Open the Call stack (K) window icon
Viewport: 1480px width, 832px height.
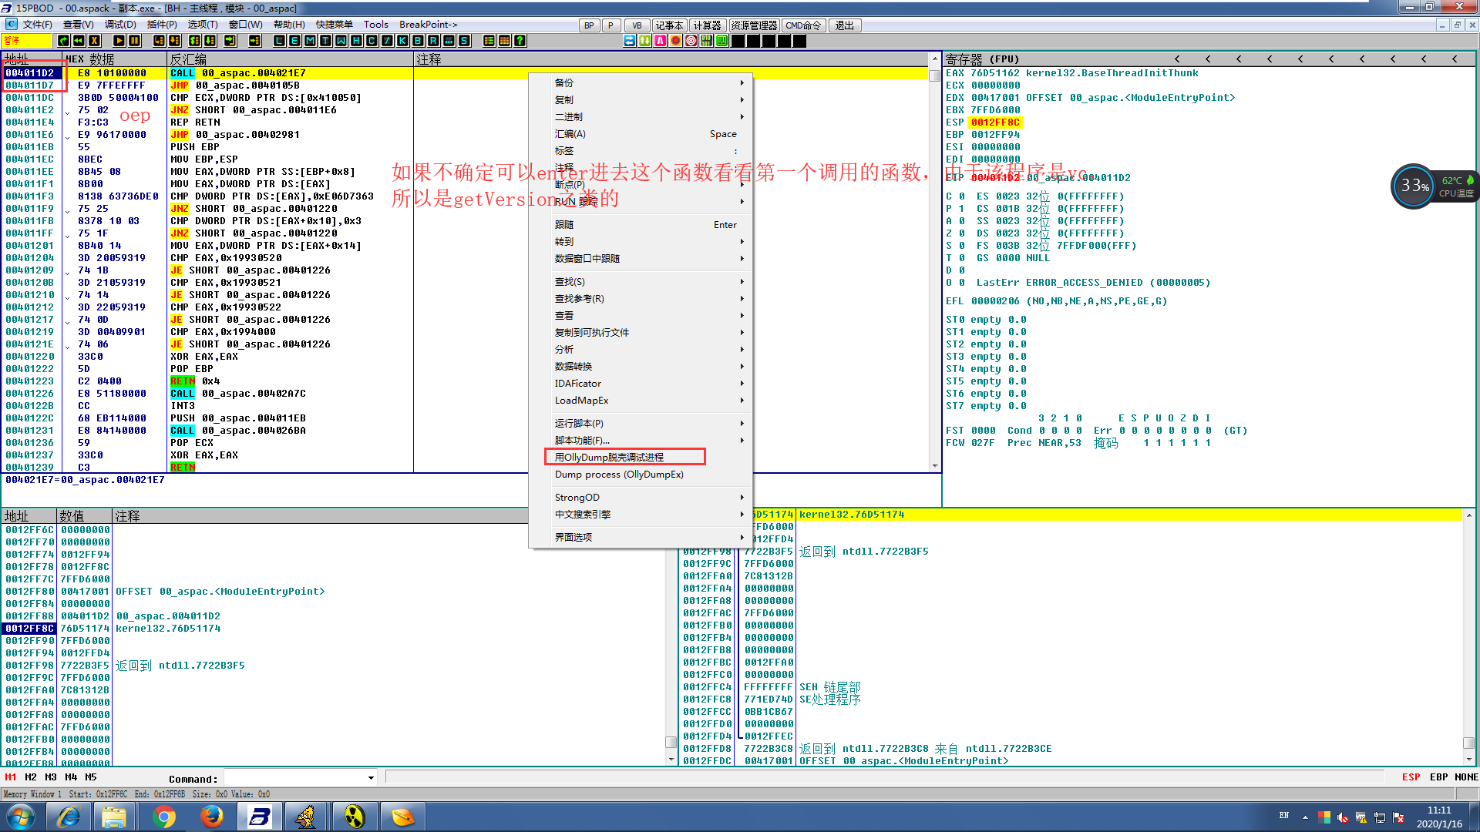click(x=402, y=41)
